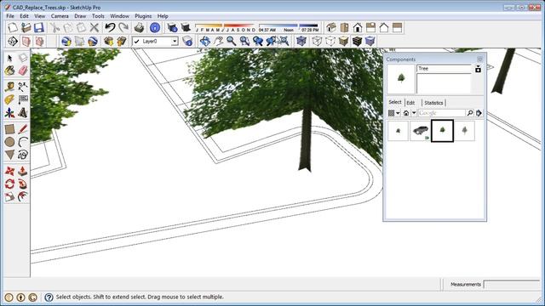Open the Components details arrow button

tap(479, 113)
